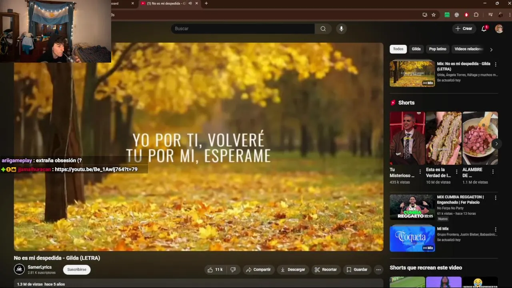512x288 pixels.
Task: Open YouTube notifications bell
Action: pos(484,28)
